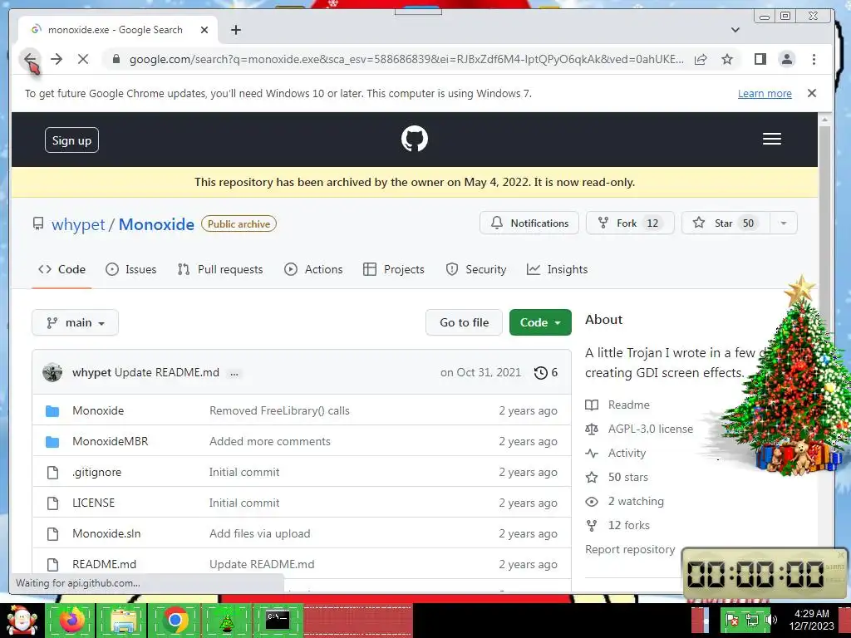This screenshot has width=851, height=638.
Task: Open Chrome side panel icon
Action: tap(760, 59)
